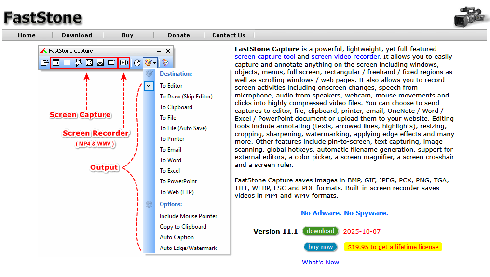Image resolution: width=490 pixels, height=277 pixels.
Task: Click the blue buy now button
Action: (320, 247)
